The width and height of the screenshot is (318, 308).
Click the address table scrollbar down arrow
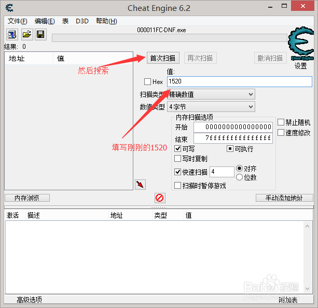pos(308,288)
